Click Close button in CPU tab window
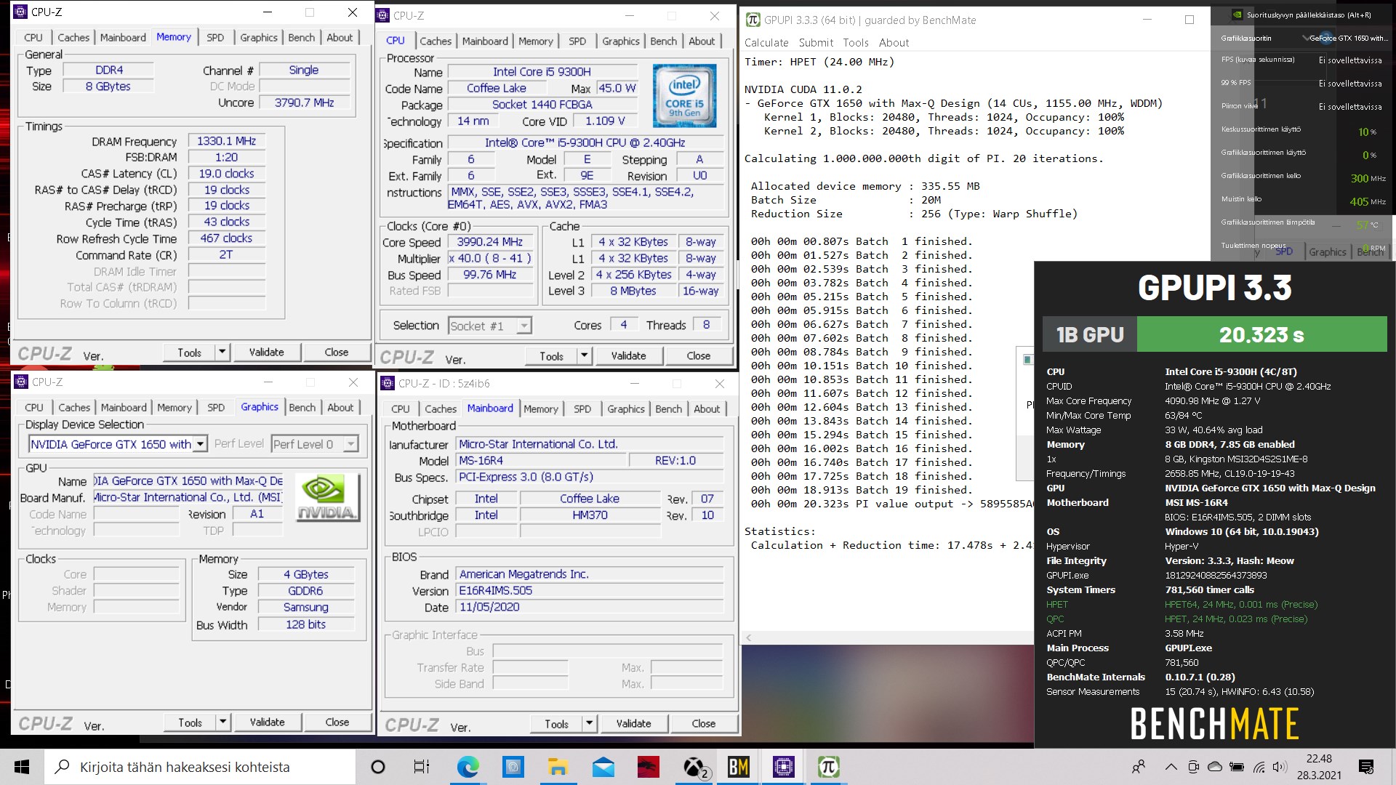Viewport: 1396px width, 785px height. pyautogui.click(x=699, y=355)
